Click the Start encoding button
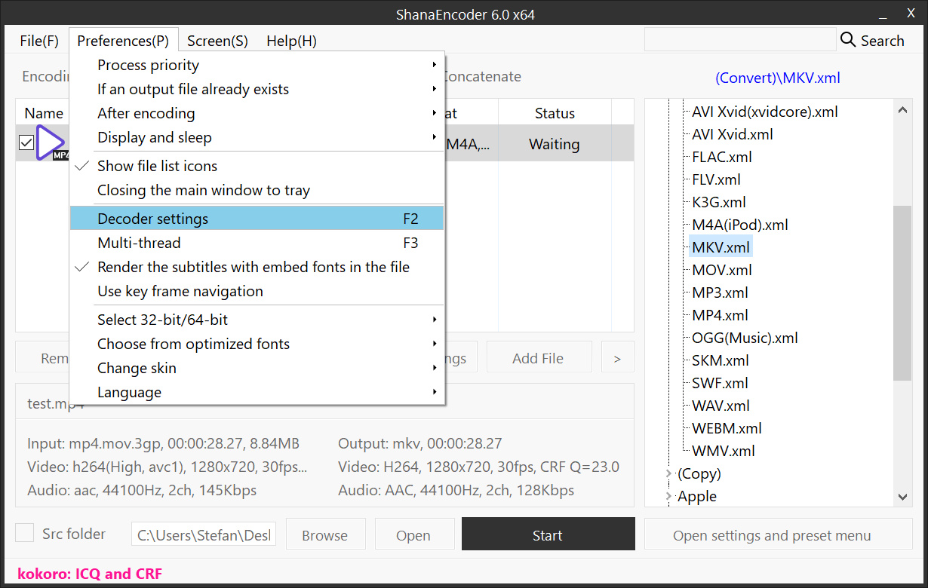This screenshot has width=928, height=588. (x=548, y=535)
